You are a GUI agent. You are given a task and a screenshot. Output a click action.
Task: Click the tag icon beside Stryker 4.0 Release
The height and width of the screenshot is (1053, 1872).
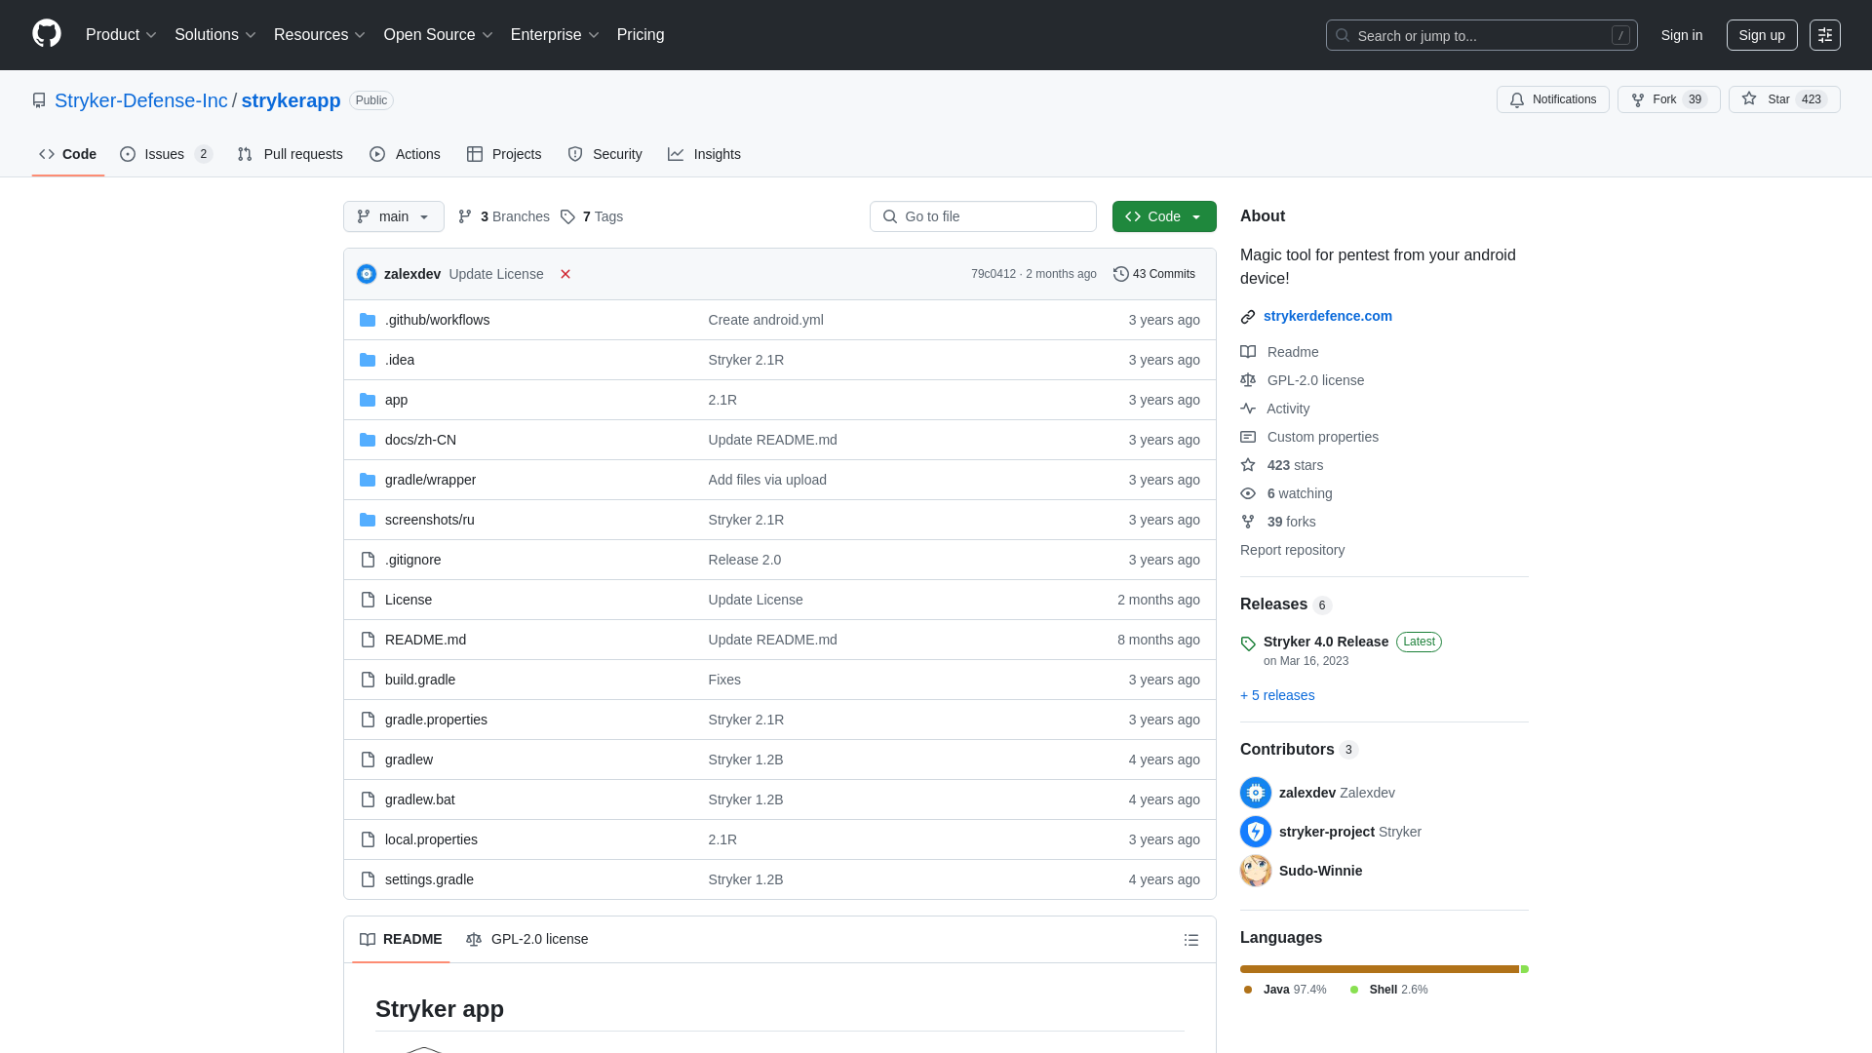1248,643
